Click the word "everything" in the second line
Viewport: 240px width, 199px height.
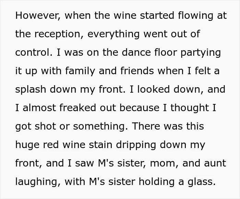coord(113,34)
